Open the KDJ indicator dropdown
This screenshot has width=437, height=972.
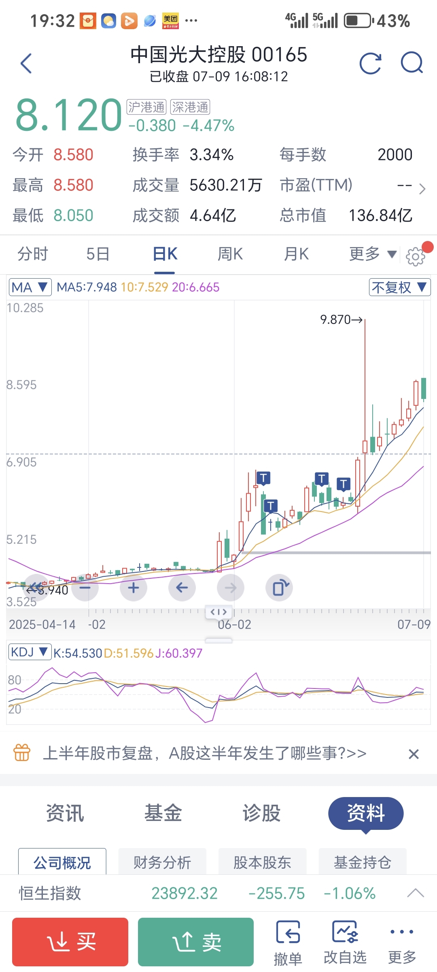pyautogui.click(x=30, y=652)
